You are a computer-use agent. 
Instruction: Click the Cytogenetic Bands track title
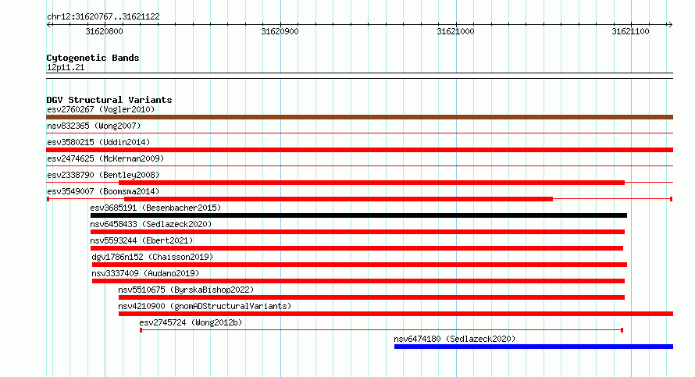93,58
